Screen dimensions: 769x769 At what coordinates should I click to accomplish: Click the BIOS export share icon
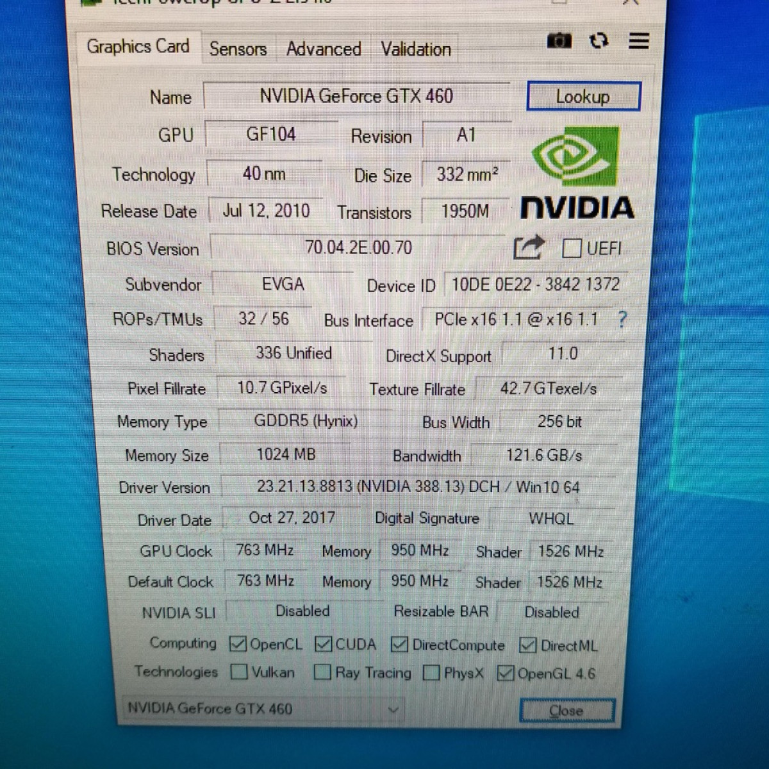point(529,247)
